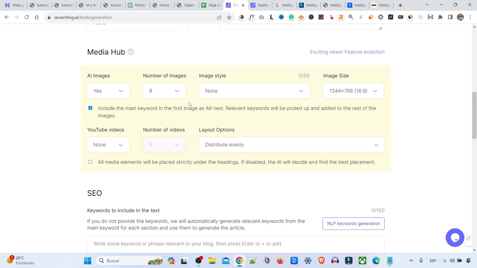Viewport: 477px width, 268px height.
Task: Open the Exciting news Feature evolution link
Action: [347, 52]
